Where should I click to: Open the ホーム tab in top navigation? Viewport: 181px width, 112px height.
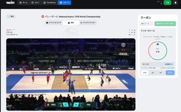coord(24,2)
